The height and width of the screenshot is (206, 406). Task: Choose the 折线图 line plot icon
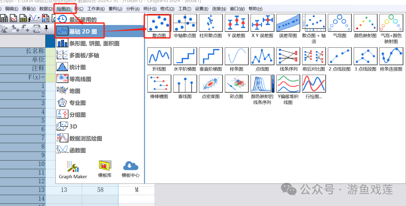[159, 56]
